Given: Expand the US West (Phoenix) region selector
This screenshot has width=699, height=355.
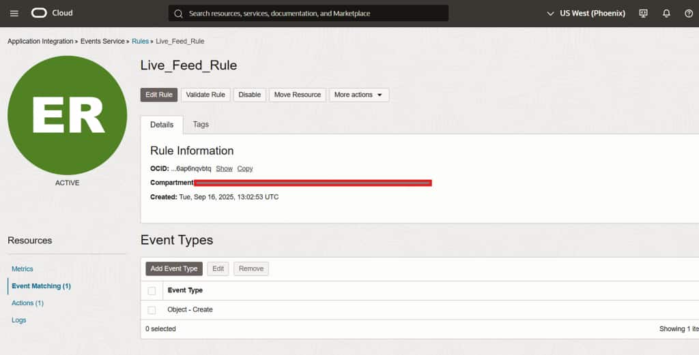Looking at the screenshot, I should [x=586, y=14].
